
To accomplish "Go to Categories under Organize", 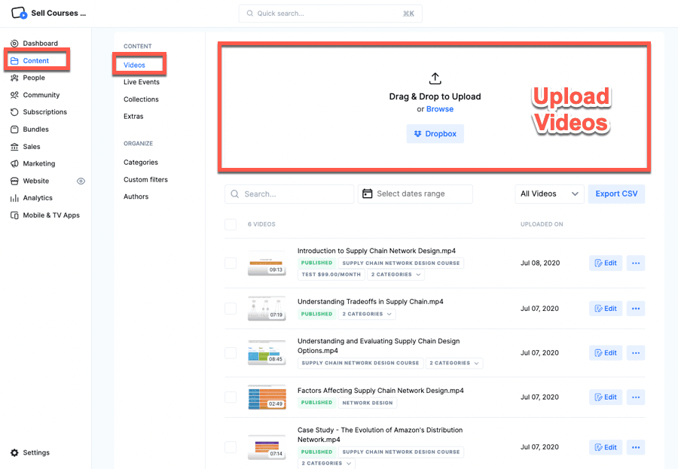I will [141, 163].
